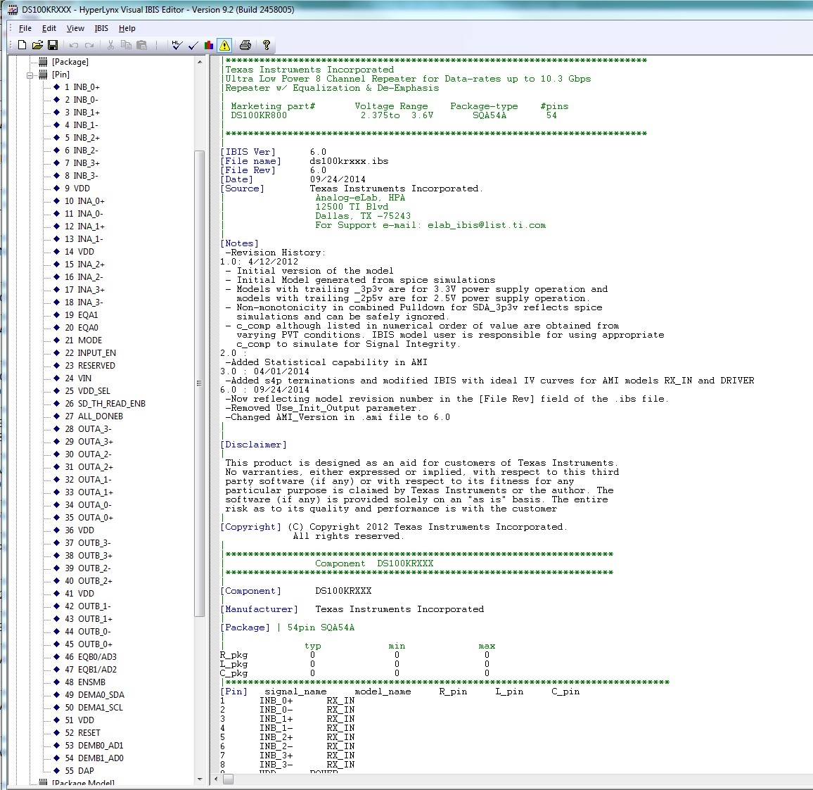Select pin 27 ALL_DONEB in the tree
The image size is (813, 790).
coord(94,416)
